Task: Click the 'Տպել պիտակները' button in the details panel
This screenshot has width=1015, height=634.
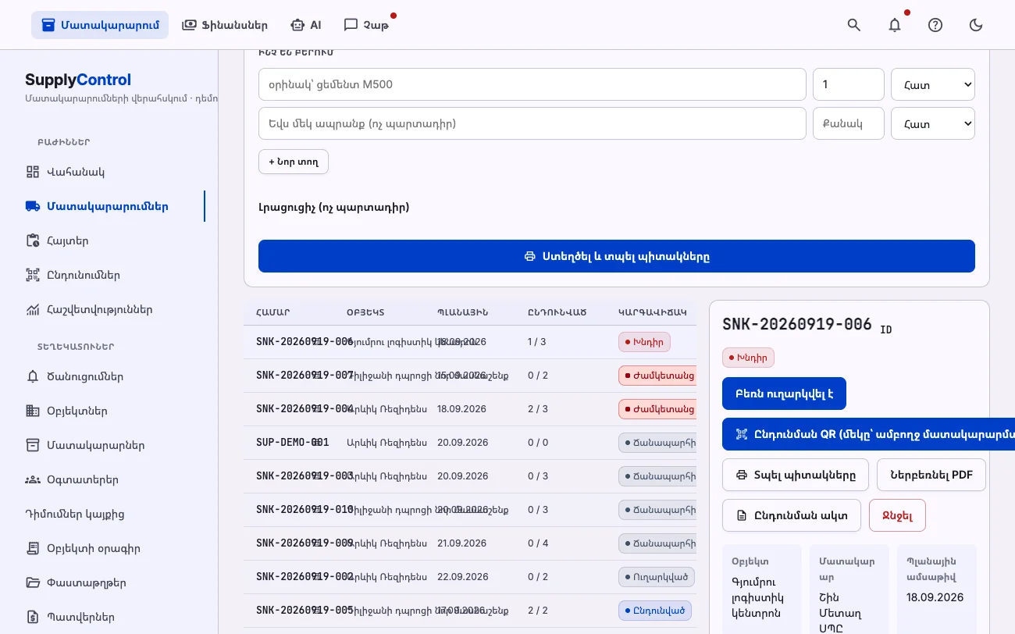Action: pyautogui.click(x=796, y=475)
